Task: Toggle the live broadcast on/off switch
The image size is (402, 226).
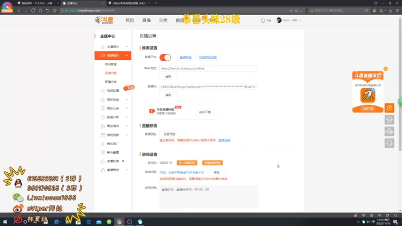Action: click(165, 57)
